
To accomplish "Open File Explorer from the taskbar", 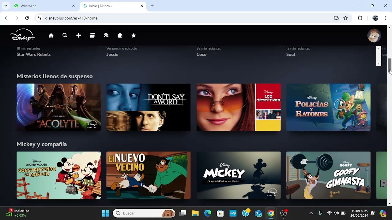I will [x=195, y=213].
